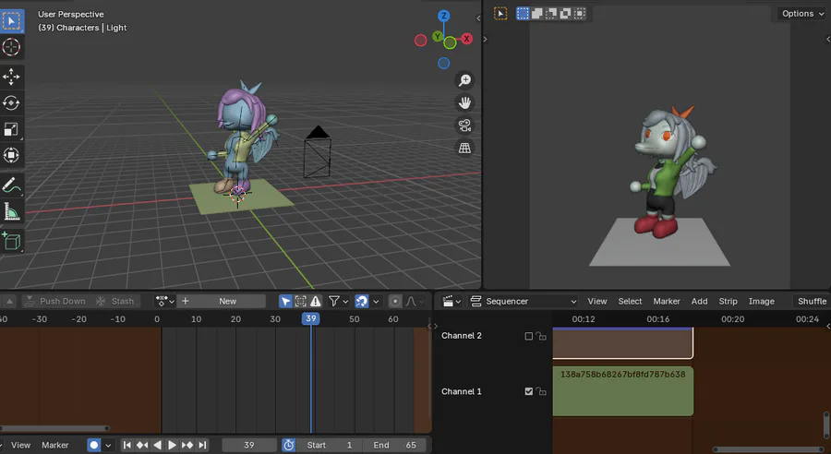Toggle Use Preview Range stopwatch icon
Image resolution: width=831 pixels, height=454 pixels.
coord(289,446)
